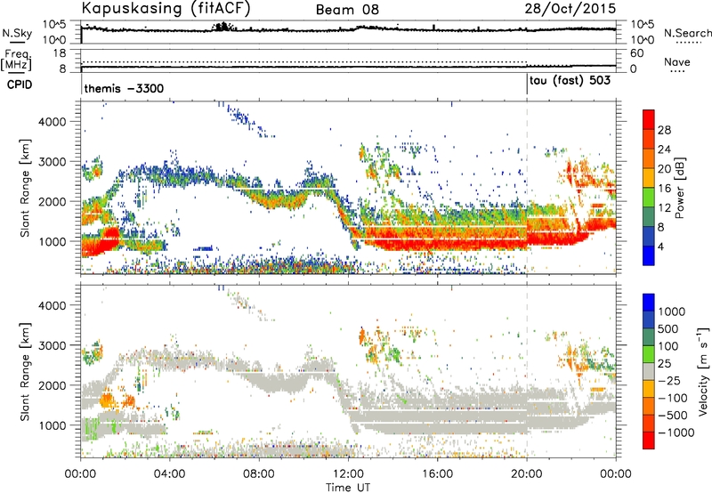Click the 'themis -3300' CPID text
712x493 pixels.
tap(124, 88)
